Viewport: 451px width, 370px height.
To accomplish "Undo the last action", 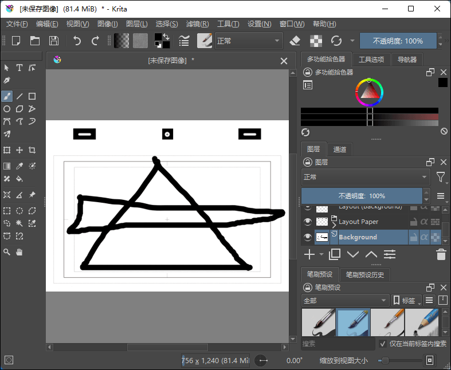I will (x=77, y=41).
